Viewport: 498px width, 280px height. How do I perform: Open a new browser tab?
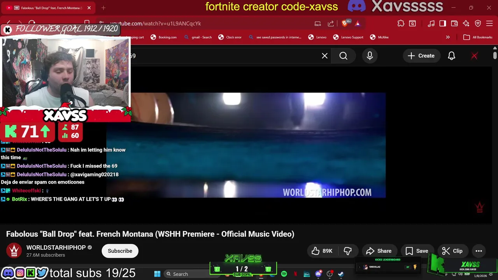click(103, 8)
